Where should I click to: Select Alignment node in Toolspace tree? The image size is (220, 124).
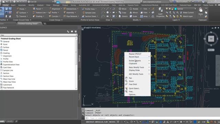click(7, 56)
